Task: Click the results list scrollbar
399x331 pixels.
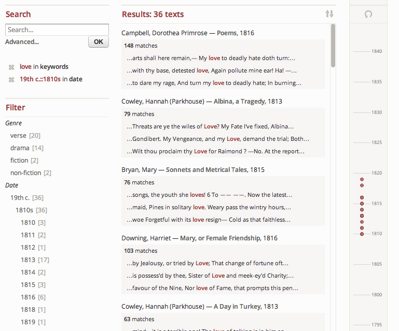Action: (333, 47)
